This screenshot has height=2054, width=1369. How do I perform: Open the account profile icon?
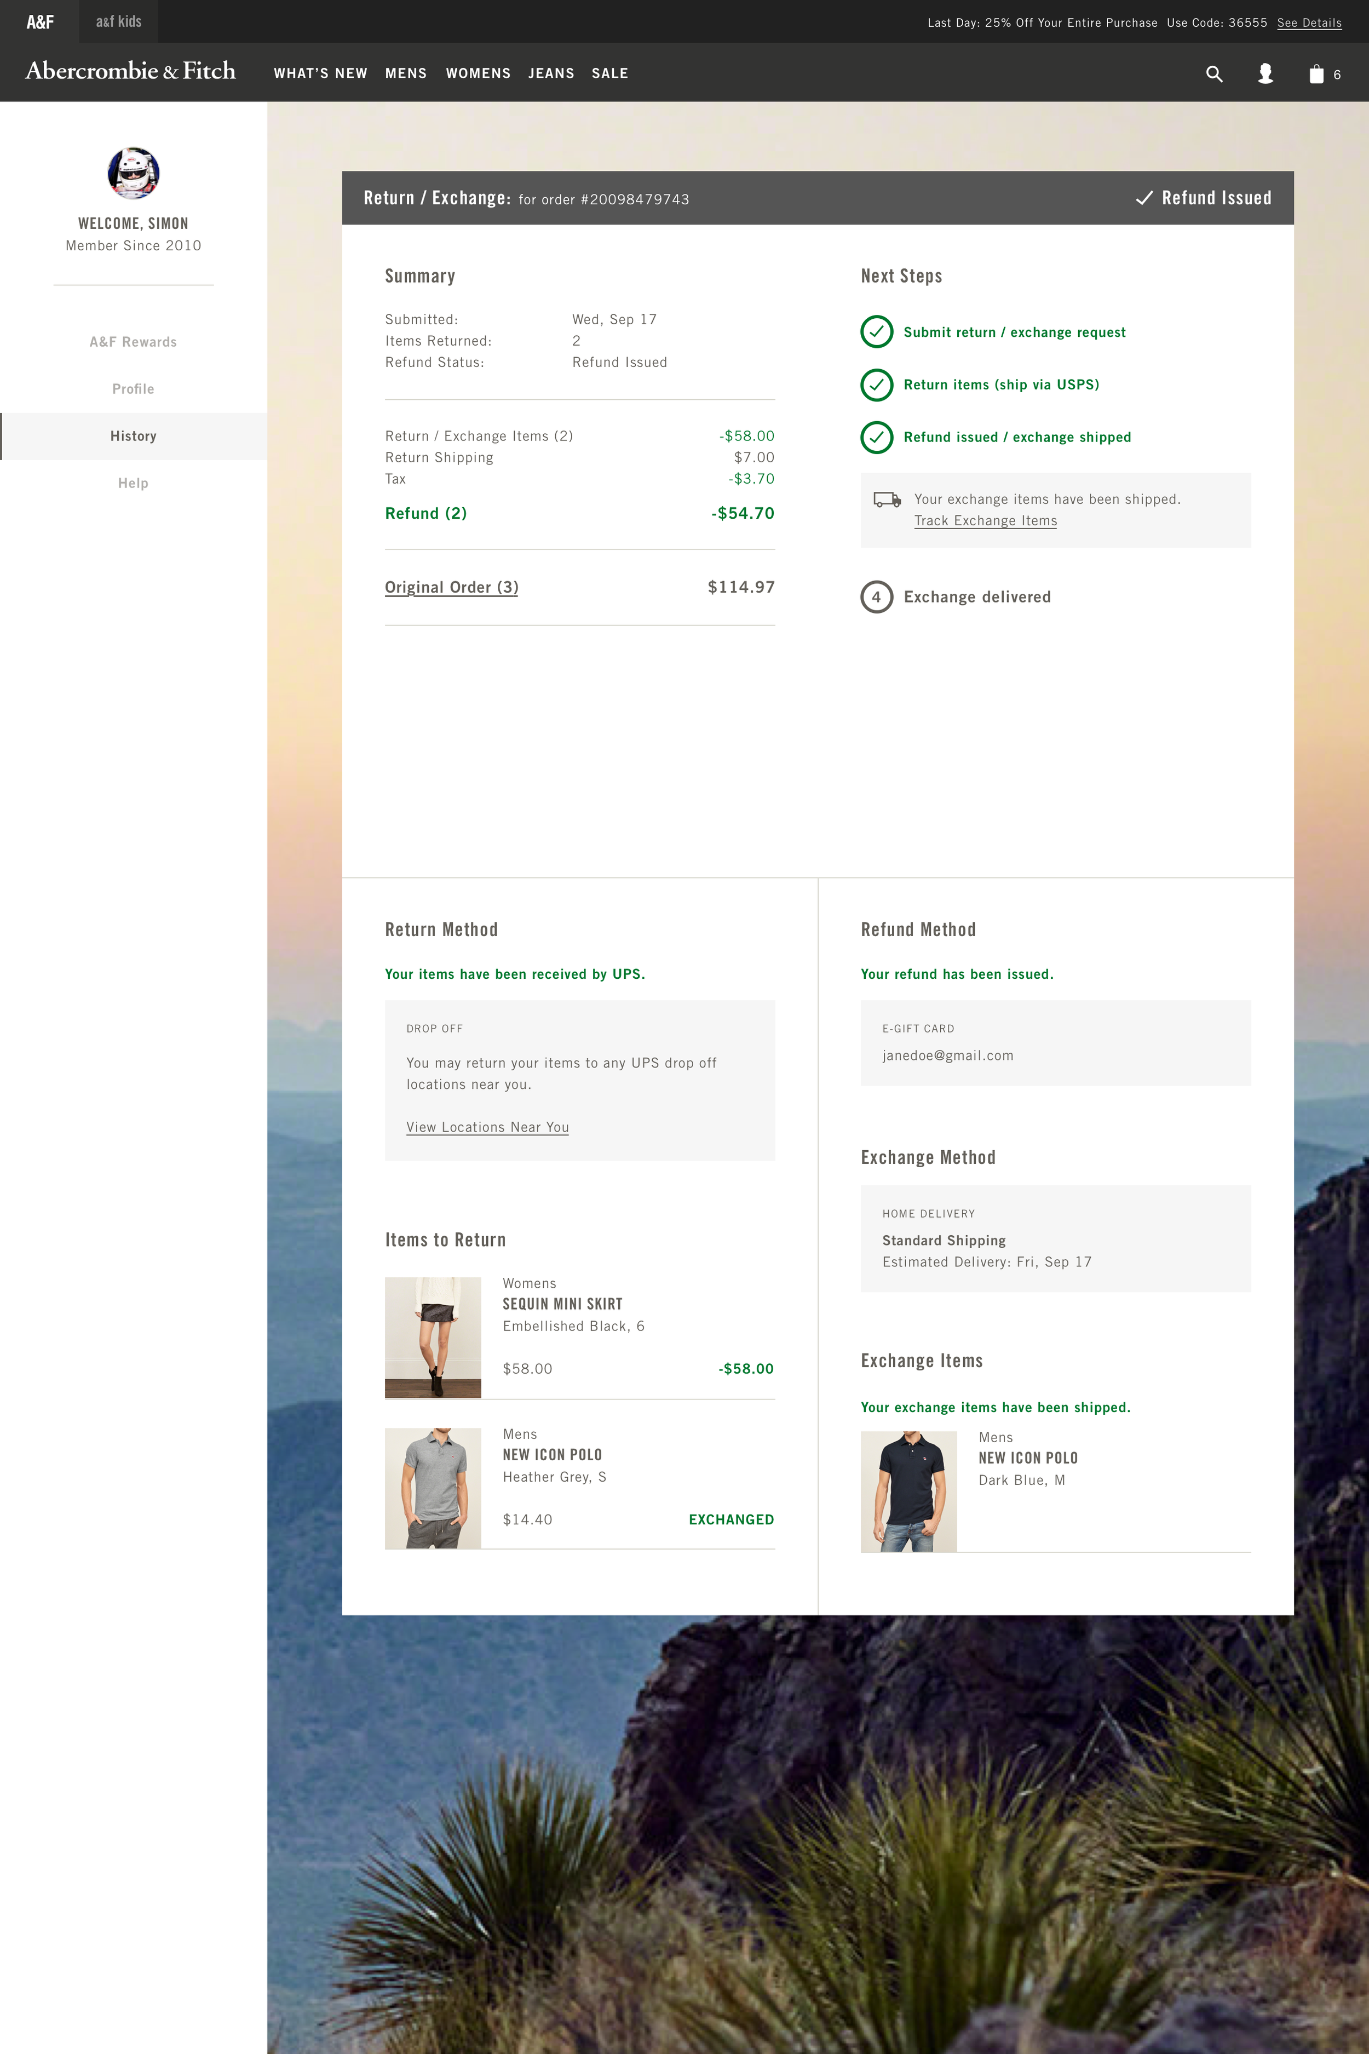click(1265, 74)
